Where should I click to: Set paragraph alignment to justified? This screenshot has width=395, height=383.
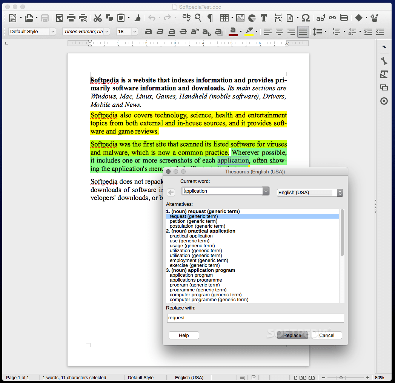303,32
